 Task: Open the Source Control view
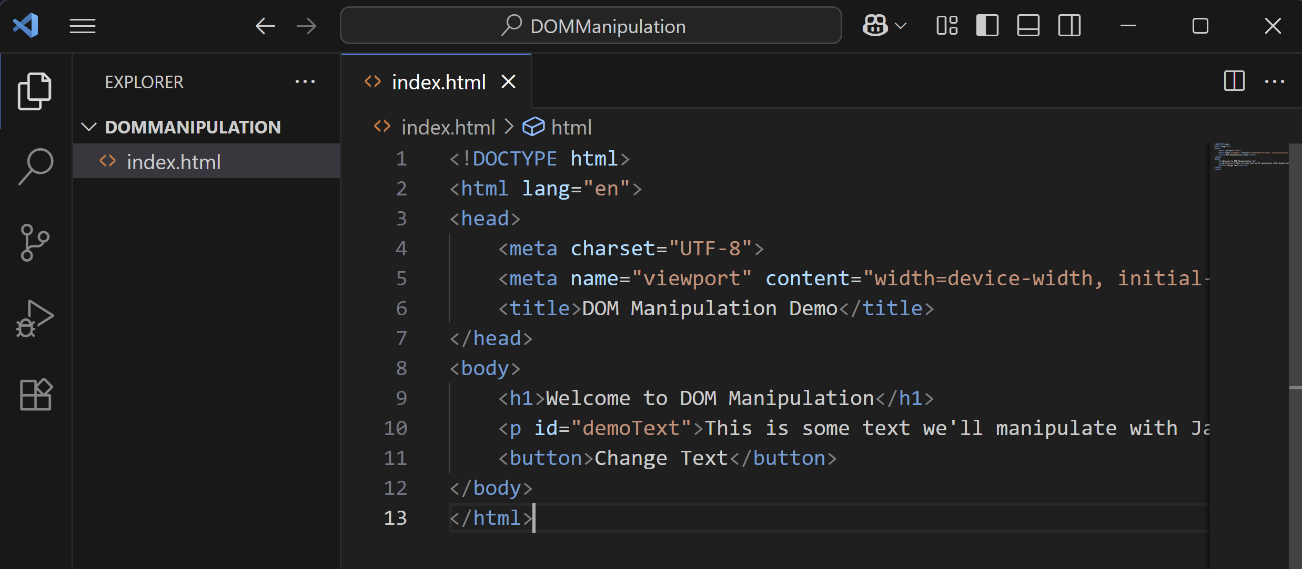click(34, 242)
